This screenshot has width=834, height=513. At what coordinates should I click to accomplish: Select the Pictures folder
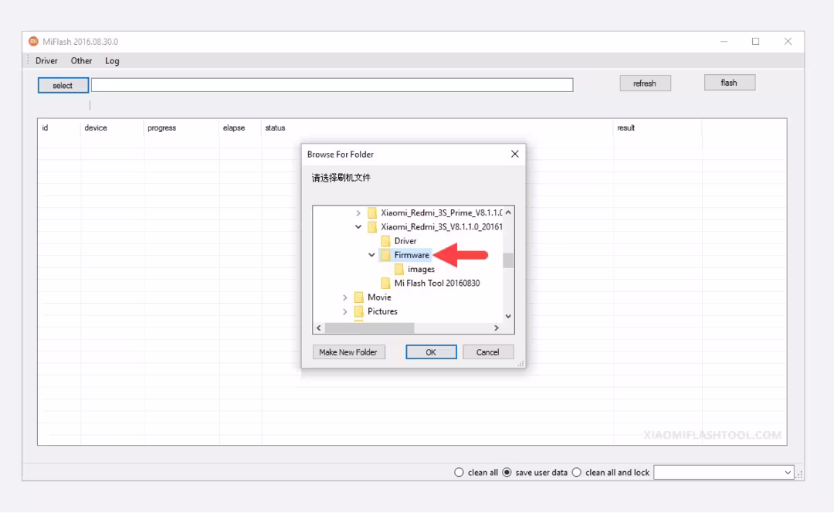point(382,311)
